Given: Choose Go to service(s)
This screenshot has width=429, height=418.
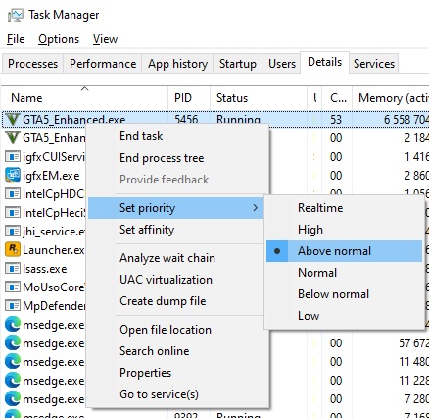Looking at the screenshot, I should coord(178,394).
